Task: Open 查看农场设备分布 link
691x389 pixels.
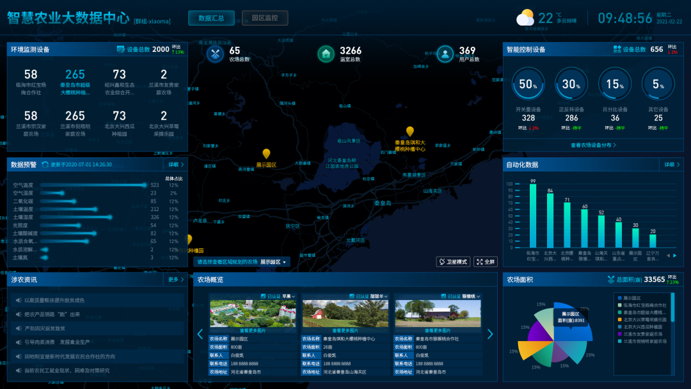Action: [593, 145]
